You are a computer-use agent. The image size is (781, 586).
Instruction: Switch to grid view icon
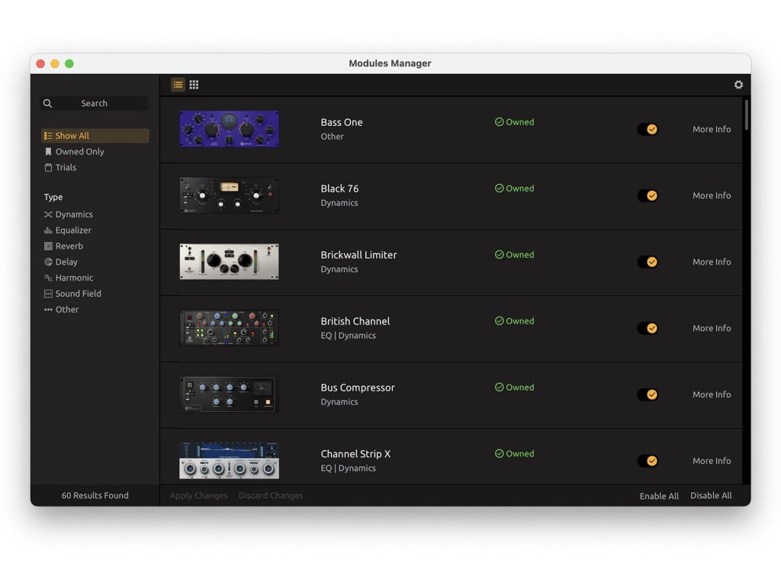pos(194,85)
